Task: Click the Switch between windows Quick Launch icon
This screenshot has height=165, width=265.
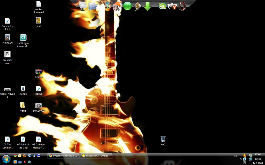Action: (x=30, y=156)
